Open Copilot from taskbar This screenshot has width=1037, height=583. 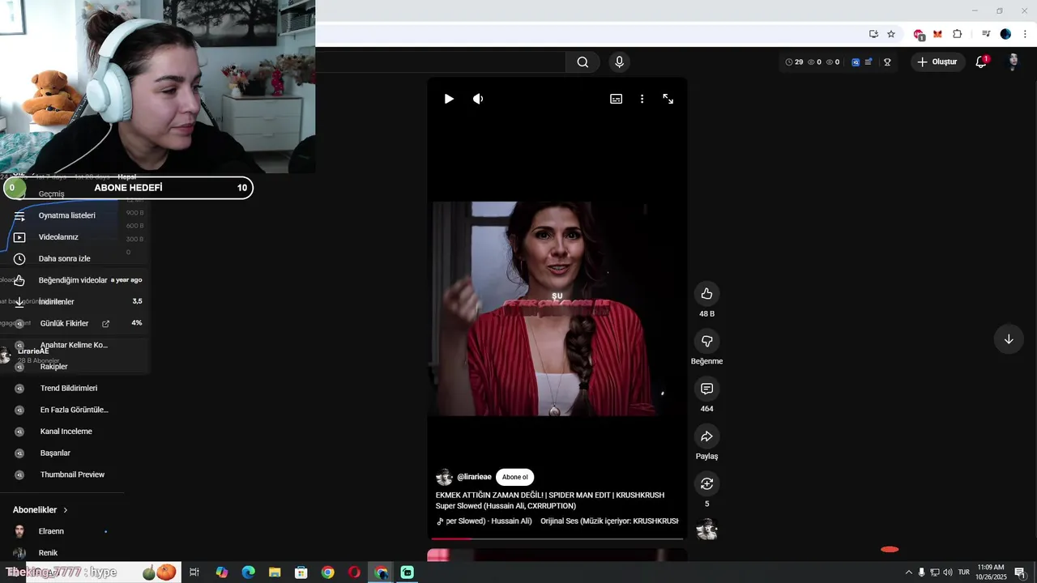point(221,572)
